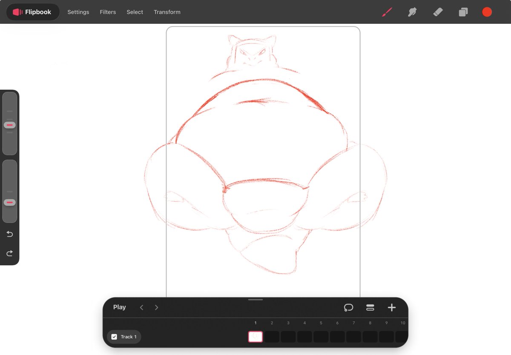Select the red Brush tool

click(x=387, y=12)
